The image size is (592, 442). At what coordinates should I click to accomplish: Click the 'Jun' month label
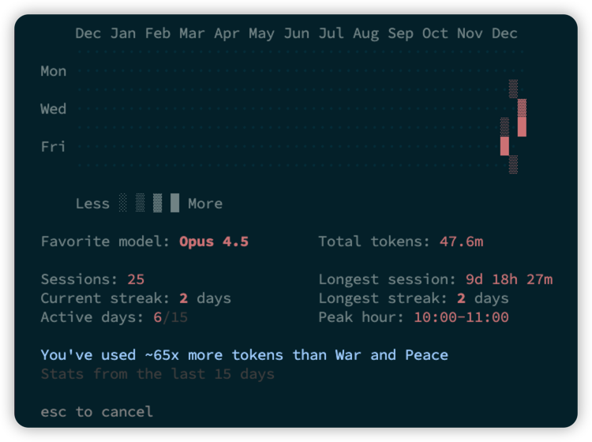click(296, 33)
